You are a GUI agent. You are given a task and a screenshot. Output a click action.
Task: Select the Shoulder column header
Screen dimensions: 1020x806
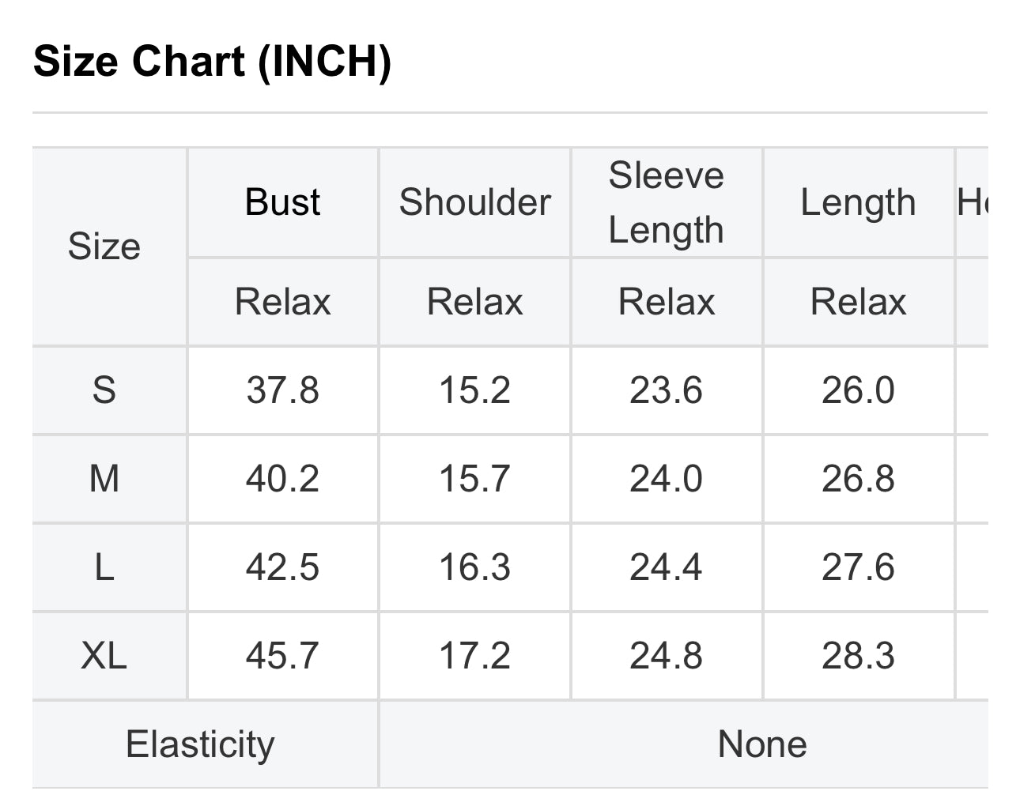tap(474, 202)
